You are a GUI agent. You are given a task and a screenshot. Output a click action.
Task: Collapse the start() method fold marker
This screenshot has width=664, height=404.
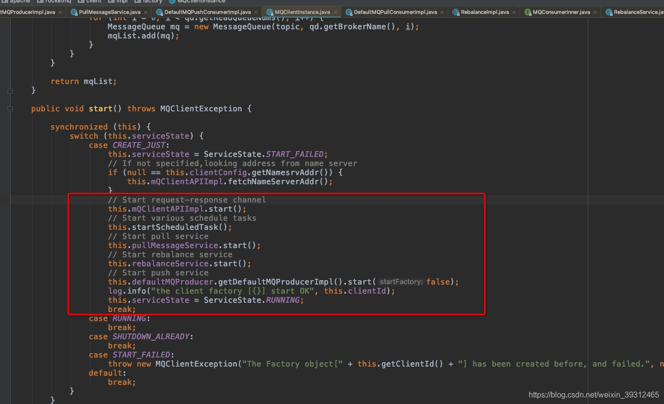pos(11,109)
